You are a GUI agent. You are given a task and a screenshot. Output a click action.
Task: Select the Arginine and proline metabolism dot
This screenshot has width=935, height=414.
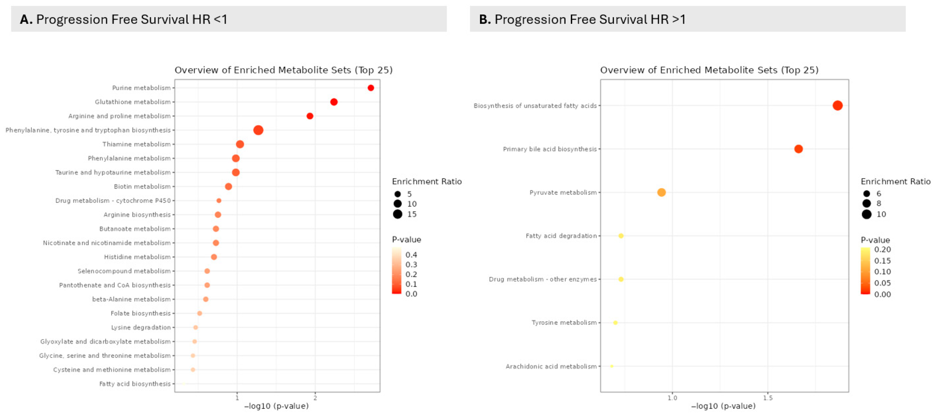(x=310, y=116)
